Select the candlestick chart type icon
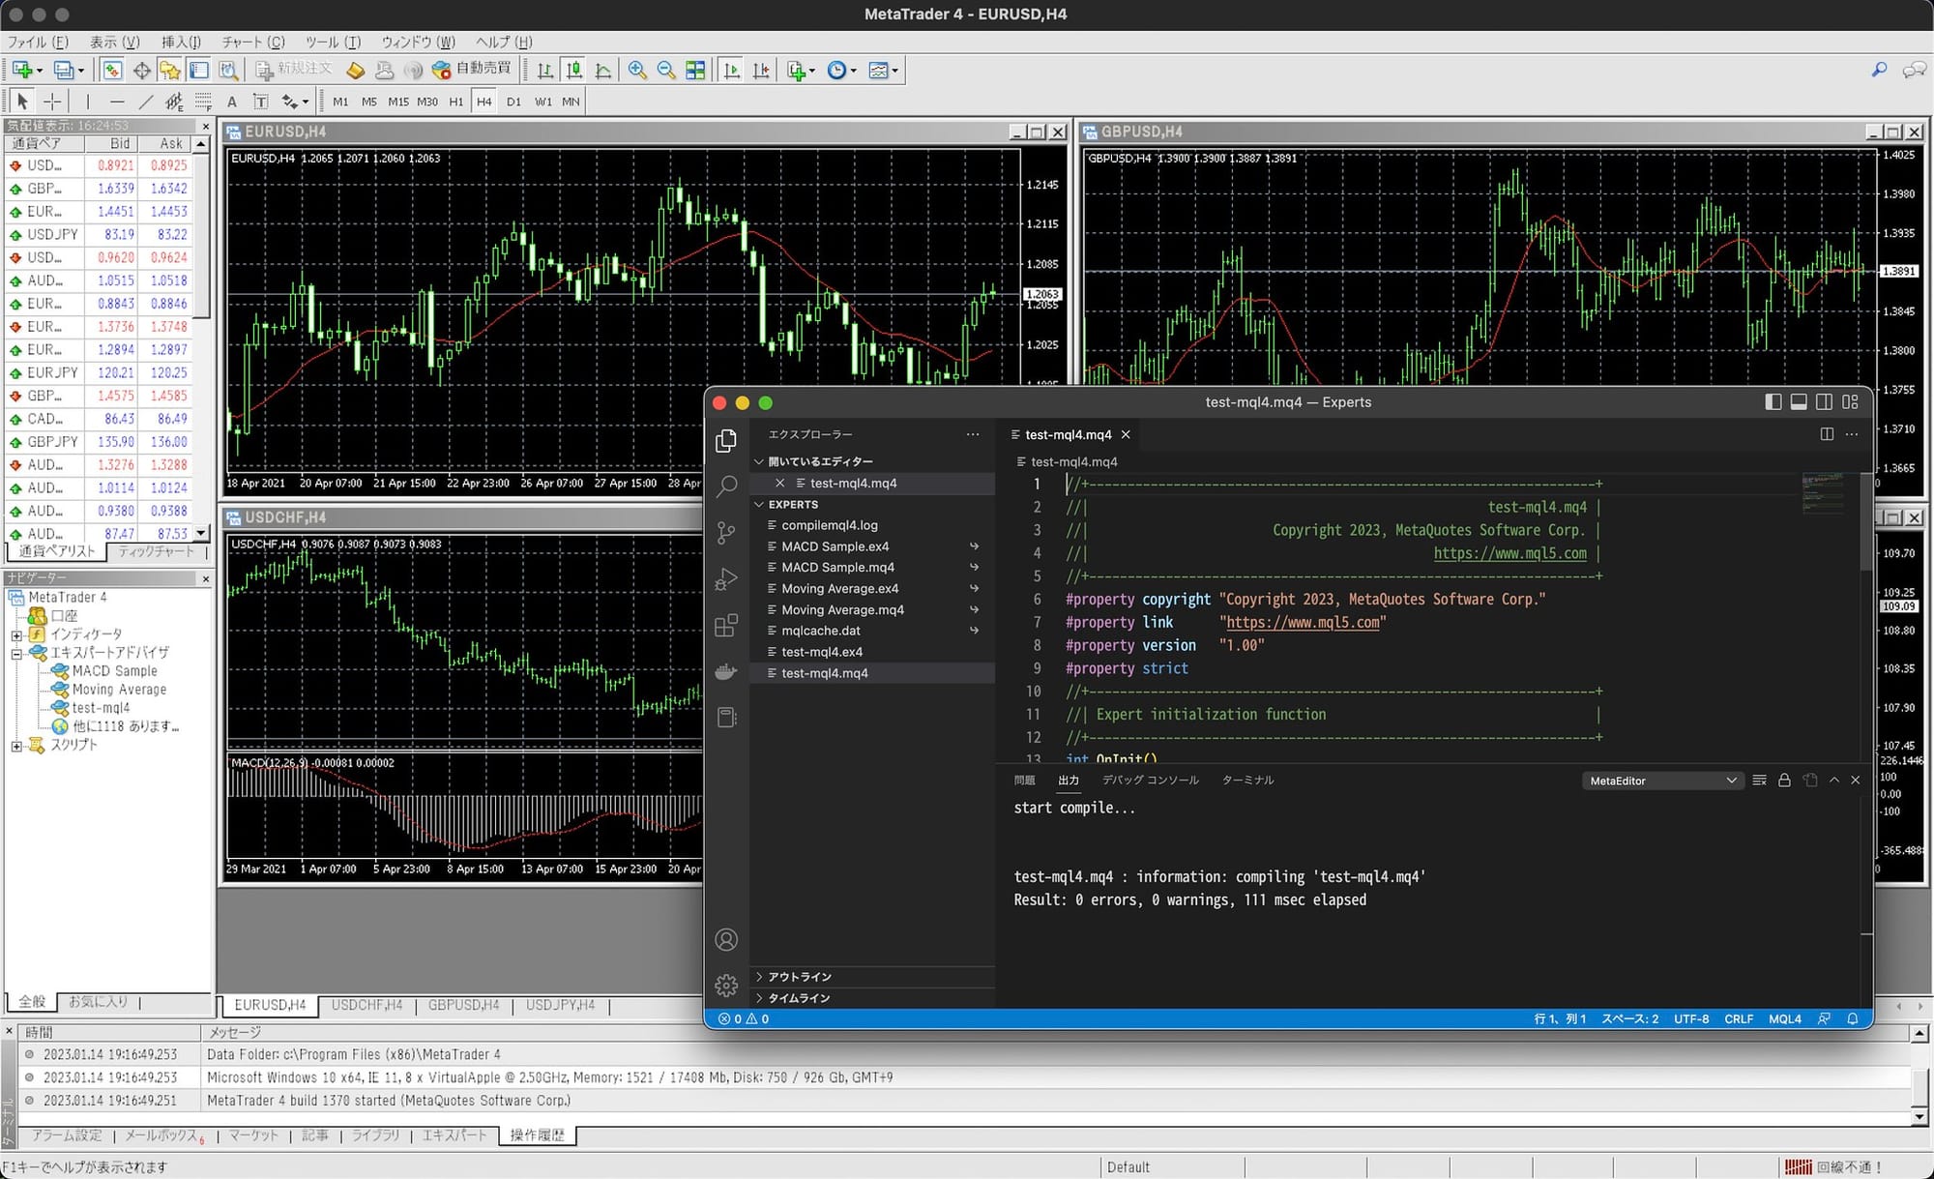This screenshot has width=1934, height=1179. [574, 70]
